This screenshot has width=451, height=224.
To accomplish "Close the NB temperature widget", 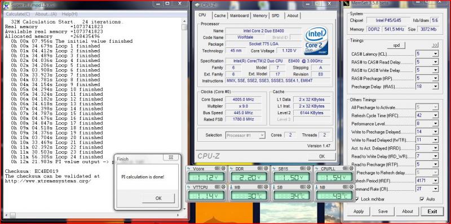I will click(x=351, y=187).
